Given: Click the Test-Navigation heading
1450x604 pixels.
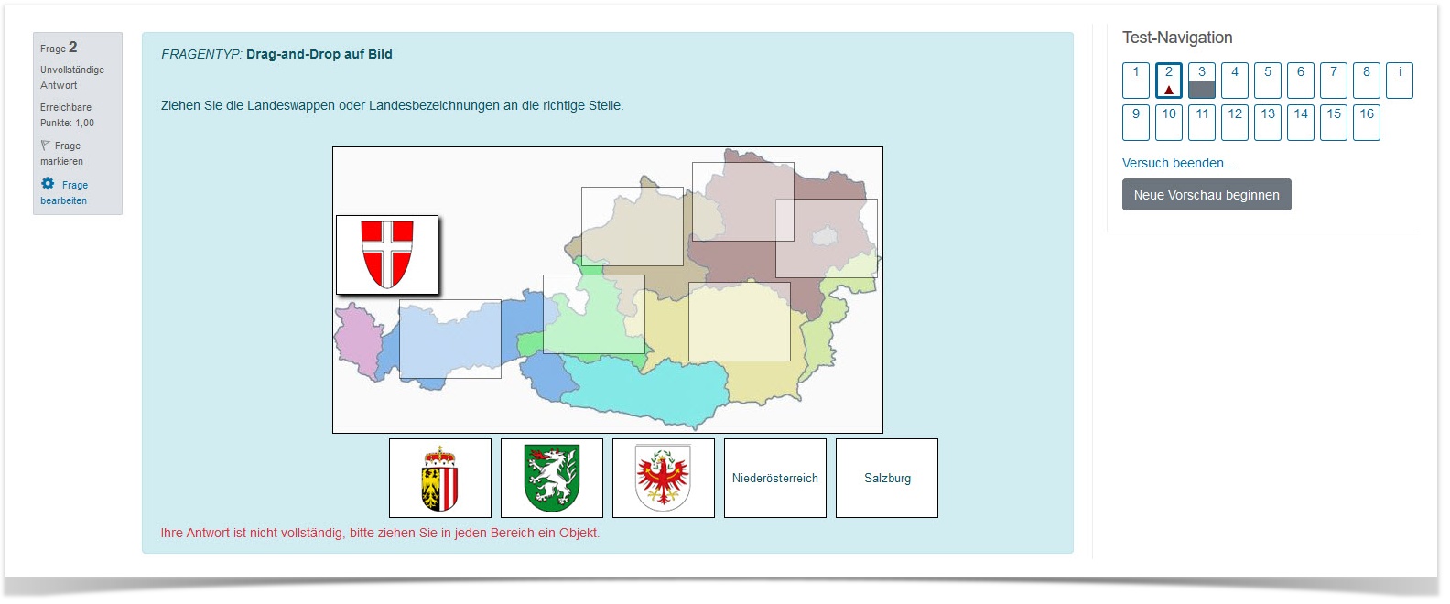Looking at the screenshot, I should pos(1177,38).
